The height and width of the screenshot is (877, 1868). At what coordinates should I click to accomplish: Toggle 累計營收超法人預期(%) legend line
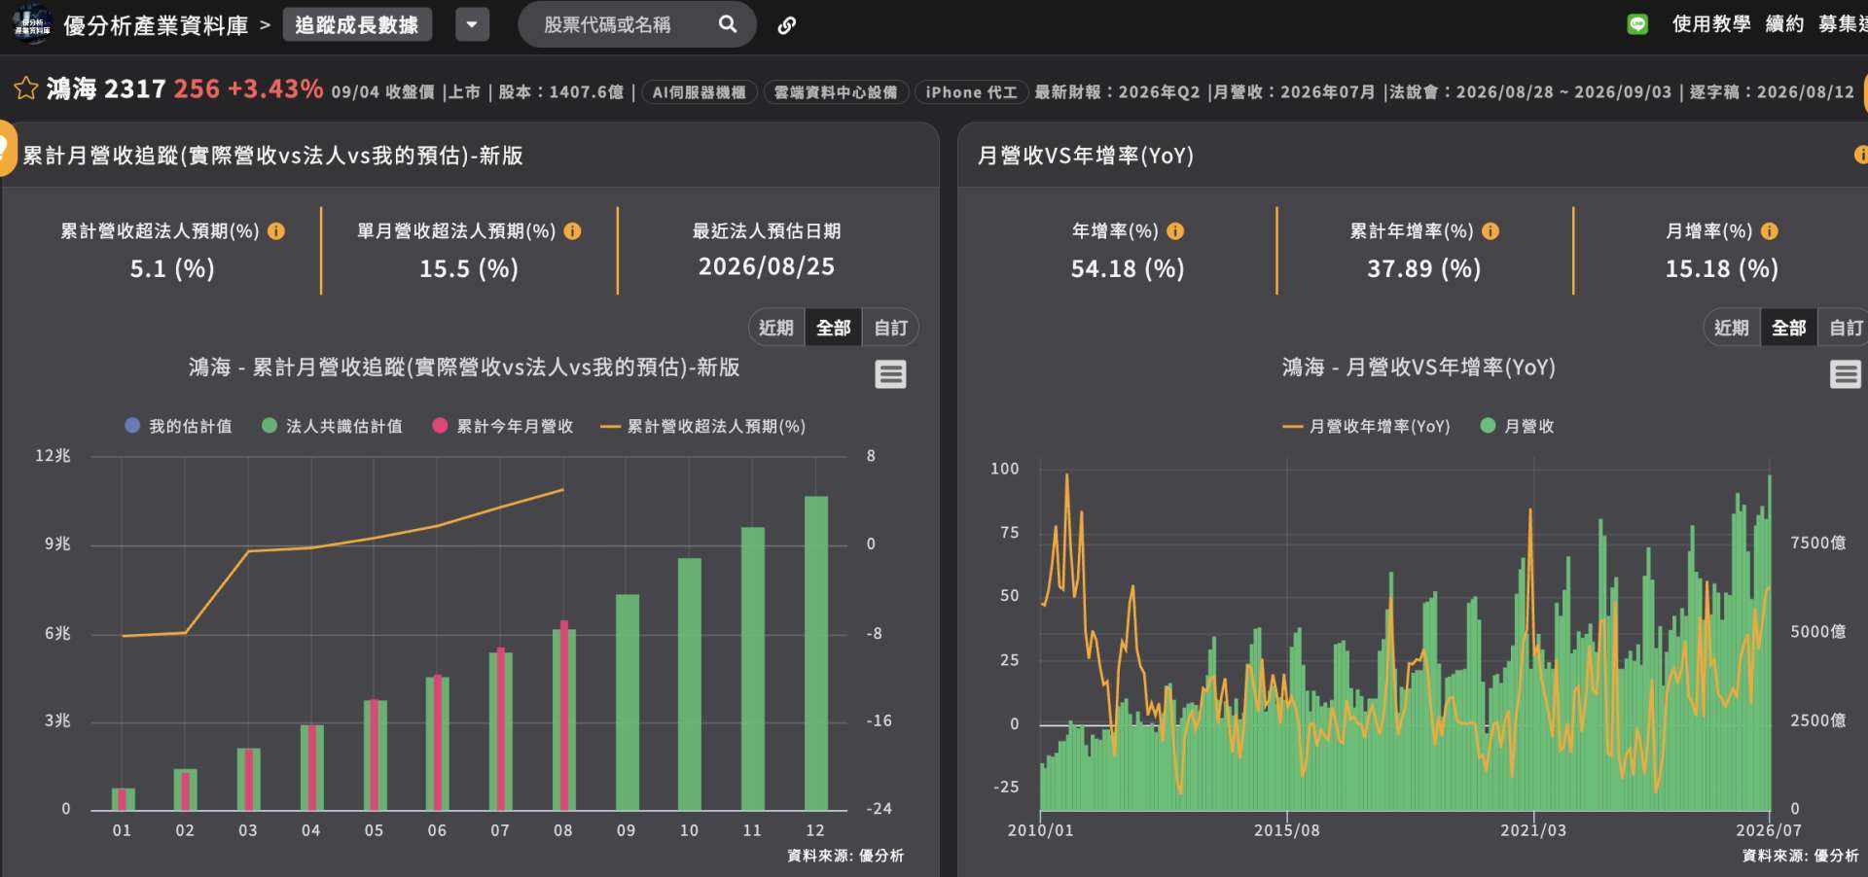coord(703,426)
